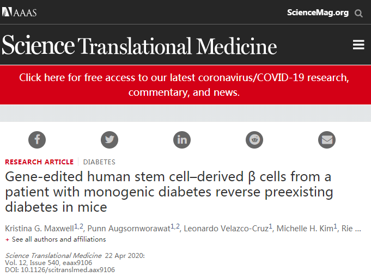Expand See all authors and affiliations

(x=59, y=239)
